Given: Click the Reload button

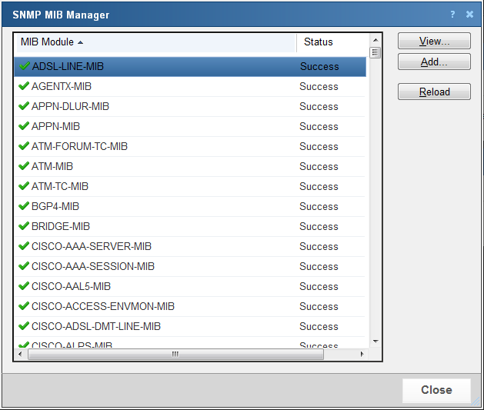Looking at the screenshot, I should click(434, 92).
